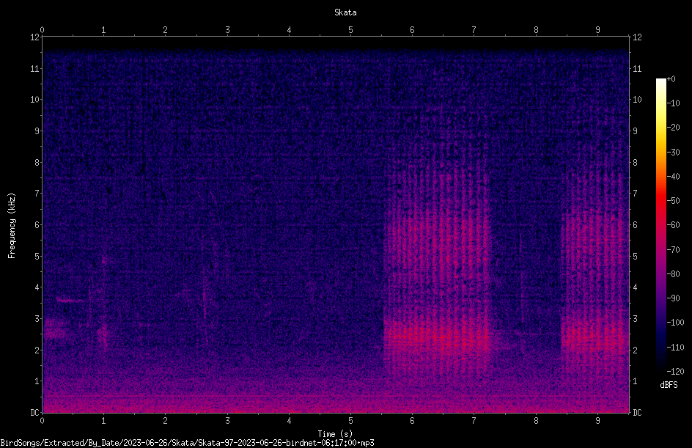Click the "-50" color scale label
Viewport: 692px width, 448px height.
click(673, 201)
